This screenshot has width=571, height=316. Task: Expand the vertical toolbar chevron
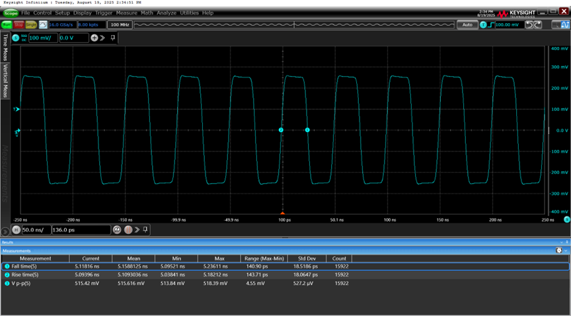coord(102,38)
